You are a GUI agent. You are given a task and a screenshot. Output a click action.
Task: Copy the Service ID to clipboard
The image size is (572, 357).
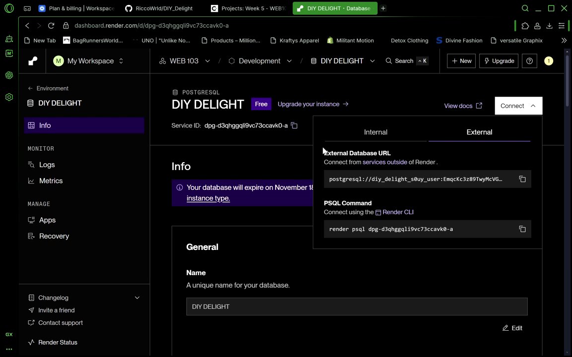(x=294, y=125)
